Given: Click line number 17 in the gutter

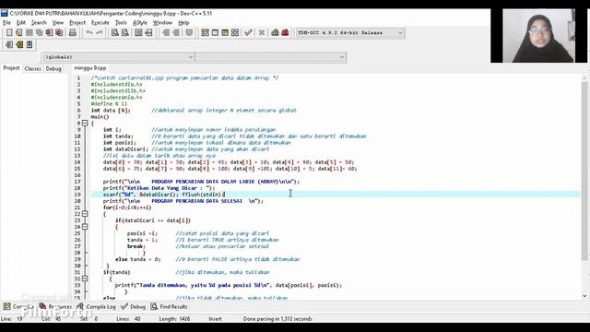Looking at the screenshot, I should [77, 182].
